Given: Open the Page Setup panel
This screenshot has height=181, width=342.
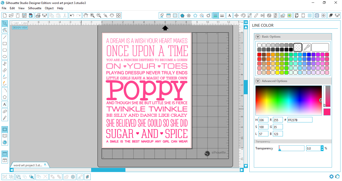Looking at the screenshot, I should [x=296, y=15].
